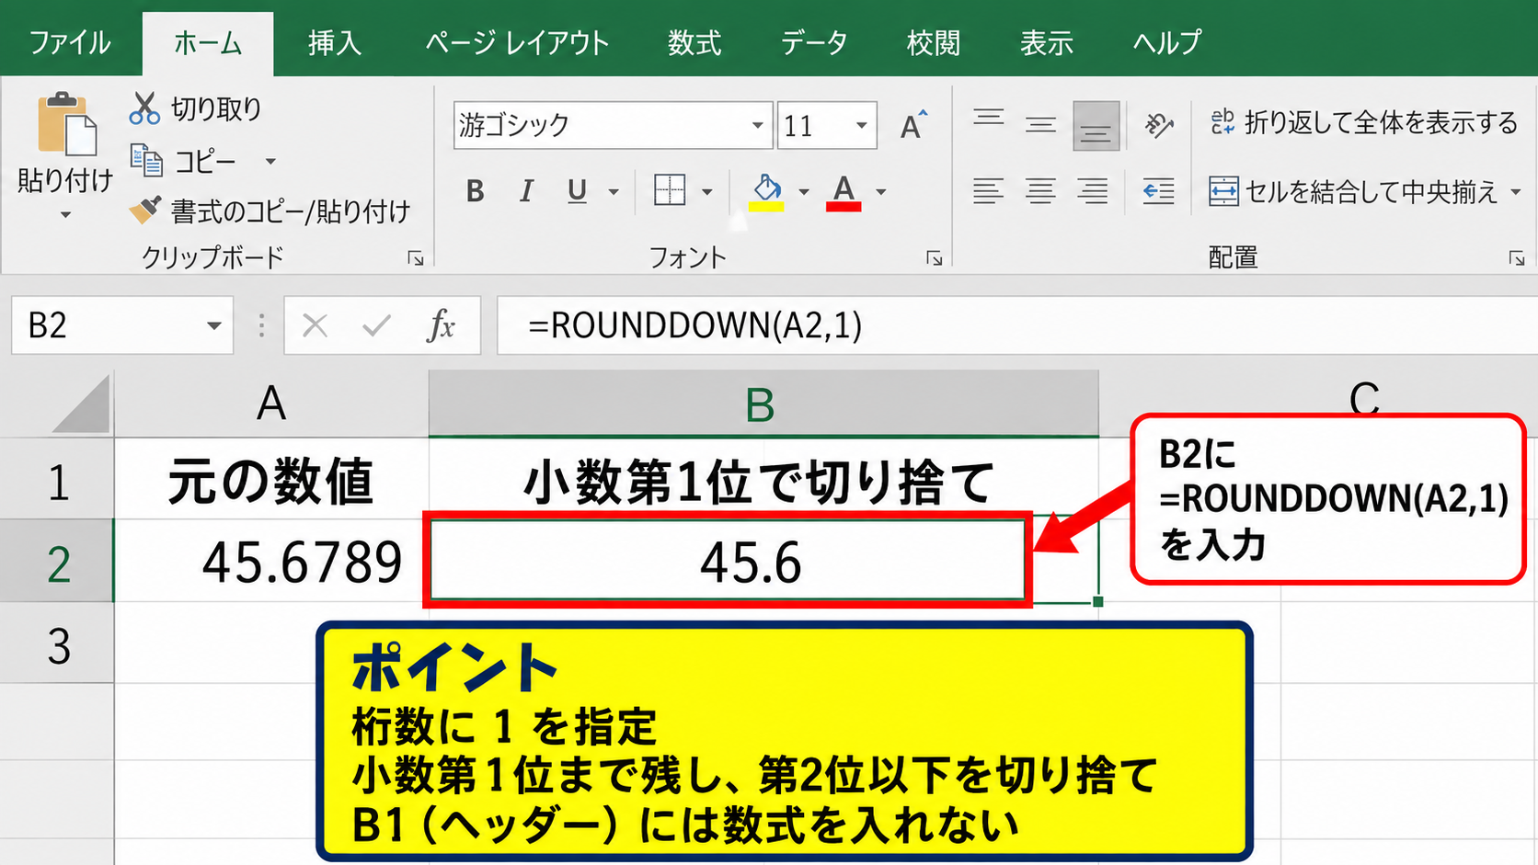Toggle center horizontal alignment button
Image resolution: width=1538 pixels, height=865 pixels.
[x=1040, y=191]
